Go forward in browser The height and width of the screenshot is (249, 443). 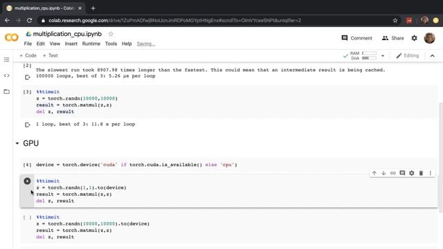[18, 20]
